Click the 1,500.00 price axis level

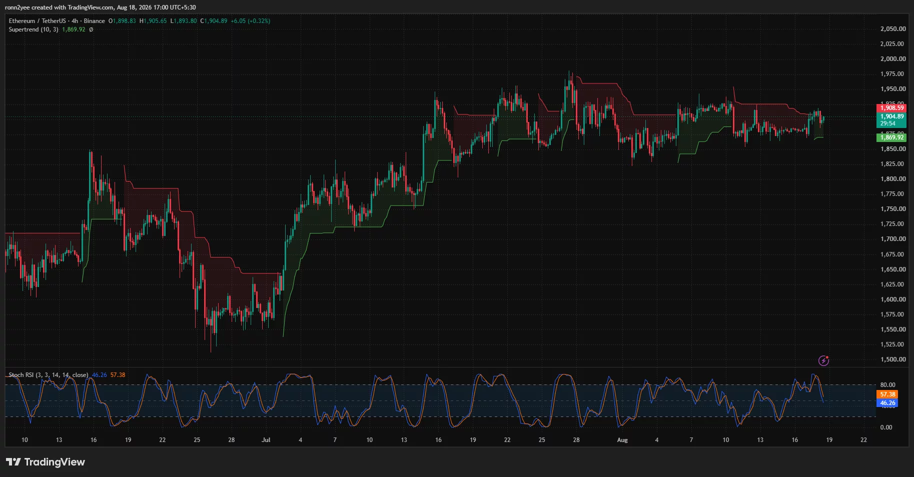point(893,359)
